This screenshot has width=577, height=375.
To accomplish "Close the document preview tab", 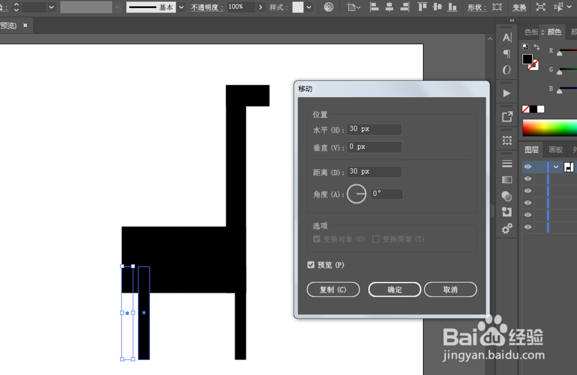I will tap(25, 25).
